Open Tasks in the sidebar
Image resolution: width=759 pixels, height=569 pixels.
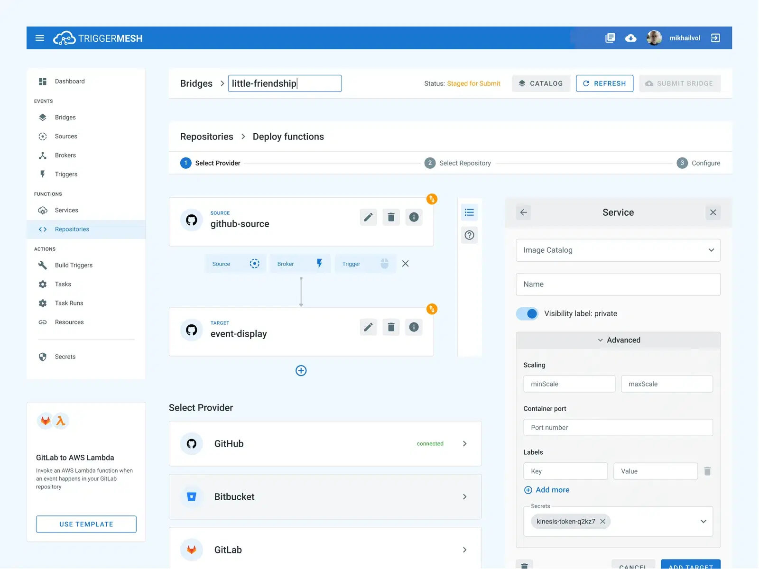[x=86, y=284]
